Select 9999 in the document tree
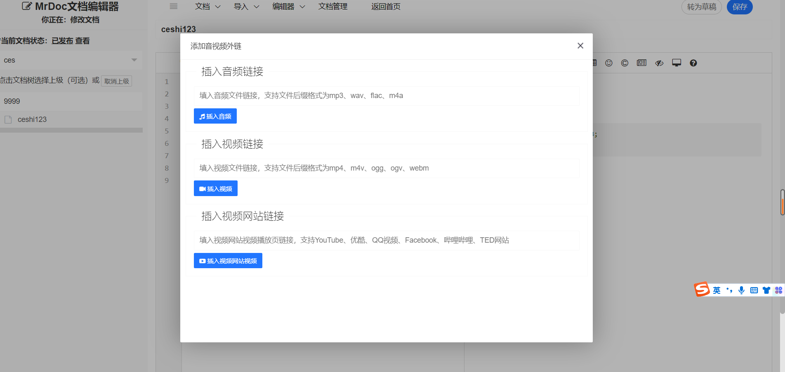The width and height of the screenshot is (785, 372). 71,101
